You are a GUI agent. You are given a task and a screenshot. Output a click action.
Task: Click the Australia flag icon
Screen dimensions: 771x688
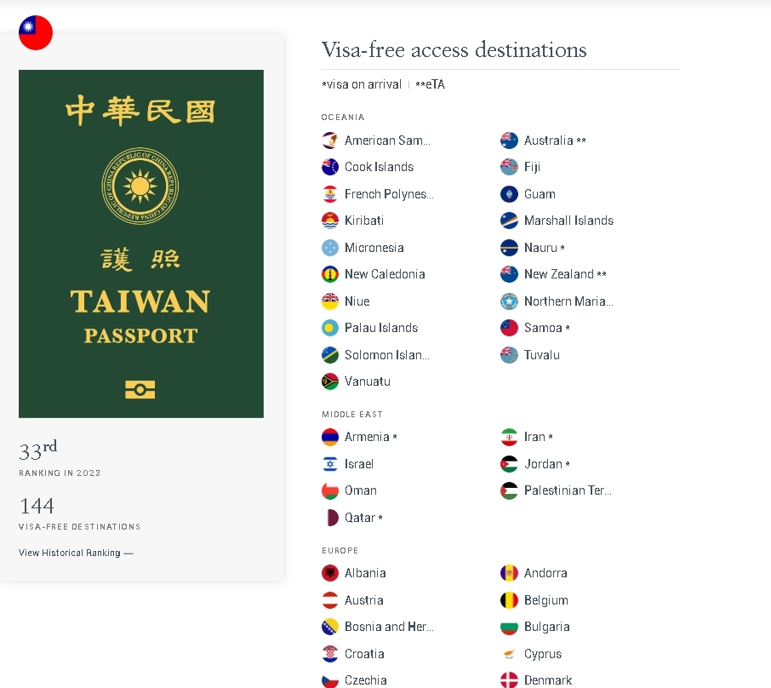tap(509, 140)
